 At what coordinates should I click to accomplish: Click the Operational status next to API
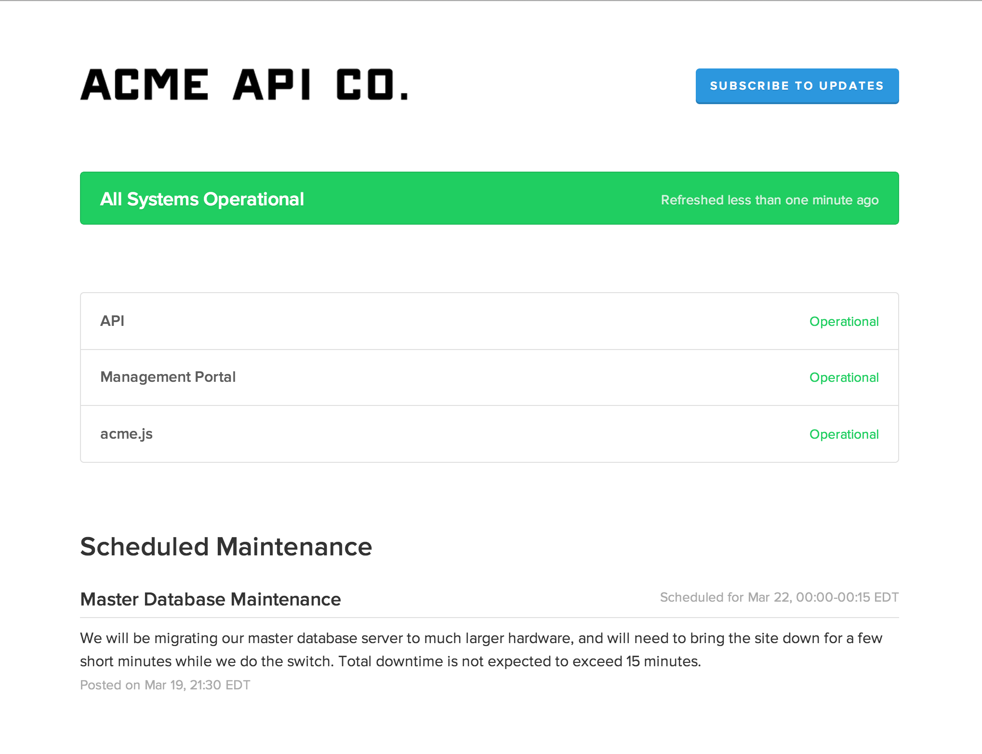point(844,322)
